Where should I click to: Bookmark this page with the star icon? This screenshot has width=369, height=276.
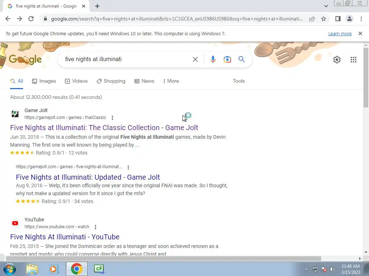point(324,19)
